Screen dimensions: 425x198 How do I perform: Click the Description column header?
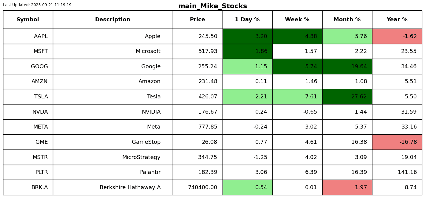113,20
